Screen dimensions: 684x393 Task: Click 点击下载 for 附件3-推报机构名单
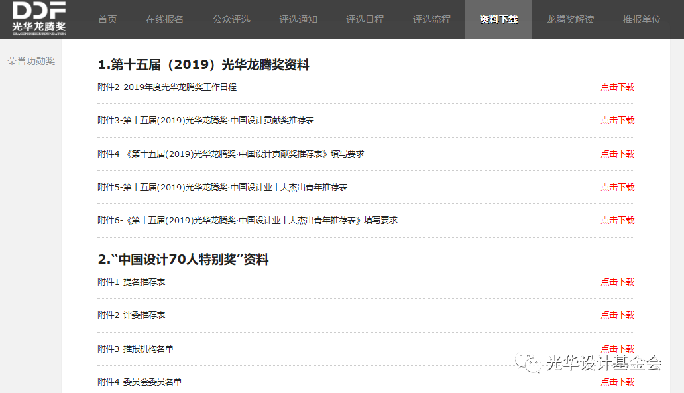(617, 349)
